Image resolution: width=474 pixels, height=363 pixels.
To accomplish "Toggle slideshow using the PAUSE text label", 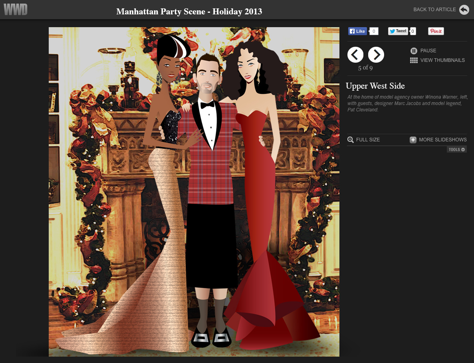I will [x=428, y=51].
